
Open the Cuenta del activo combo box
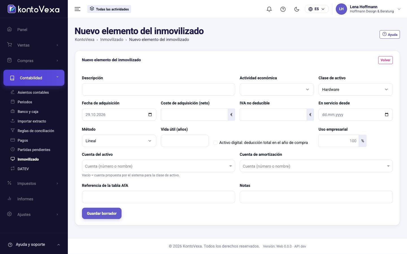pos(158,166)
